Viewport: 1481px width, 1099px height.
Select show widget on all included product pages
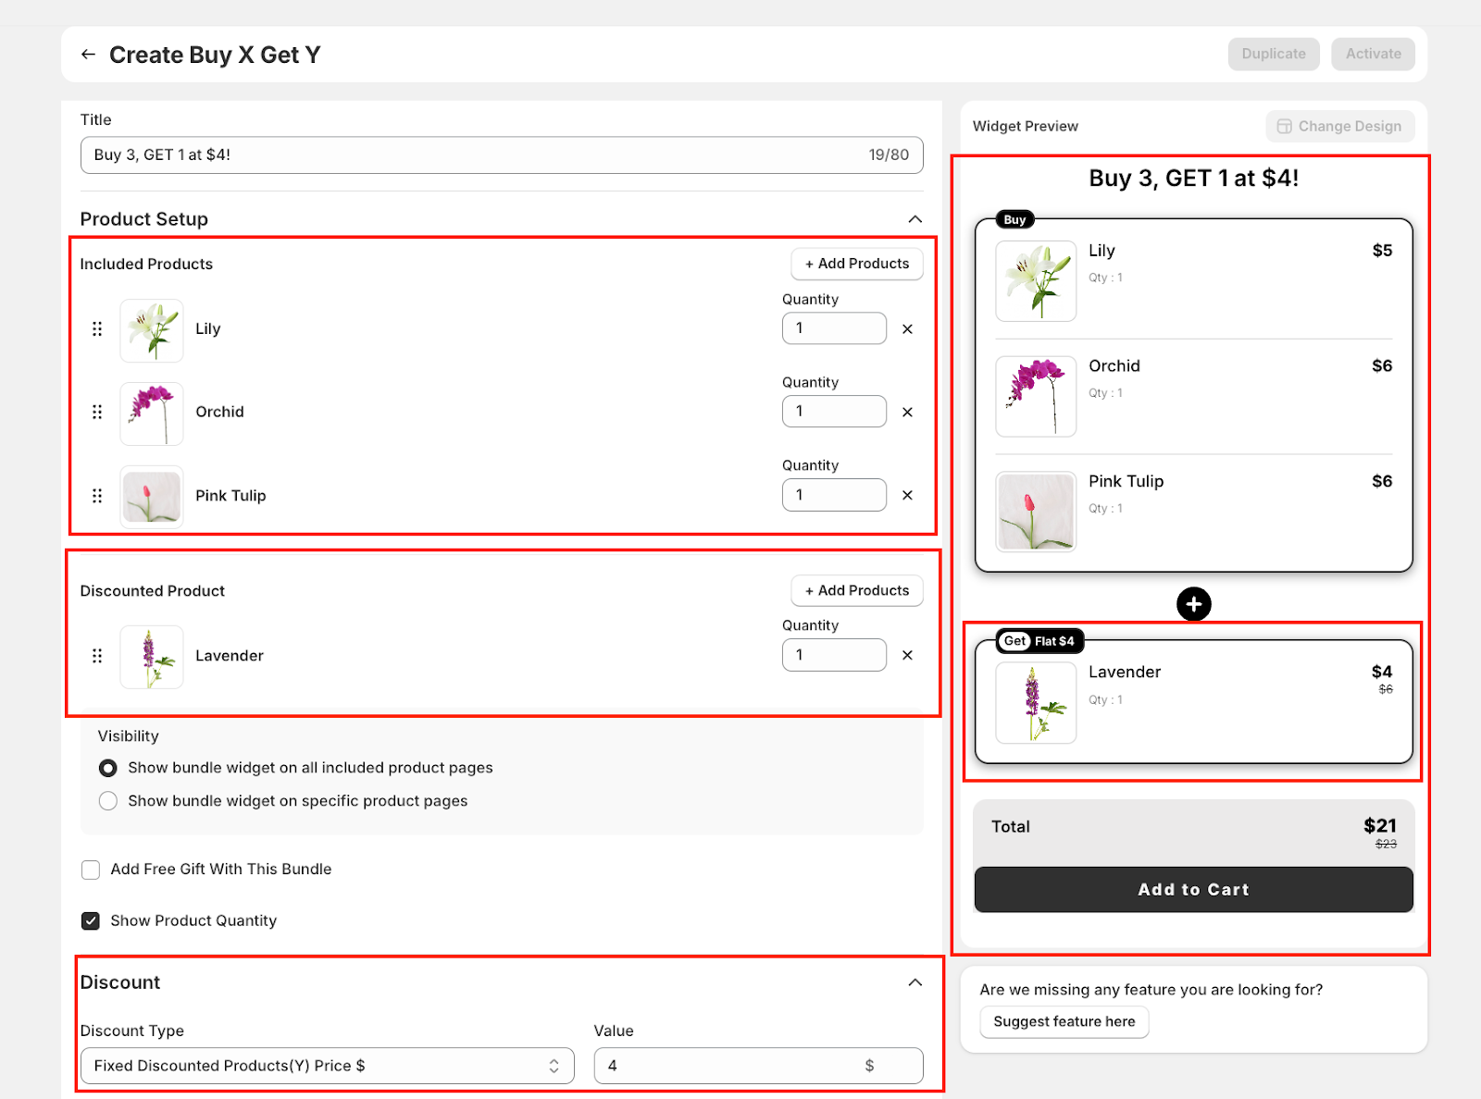pos(108,768)
